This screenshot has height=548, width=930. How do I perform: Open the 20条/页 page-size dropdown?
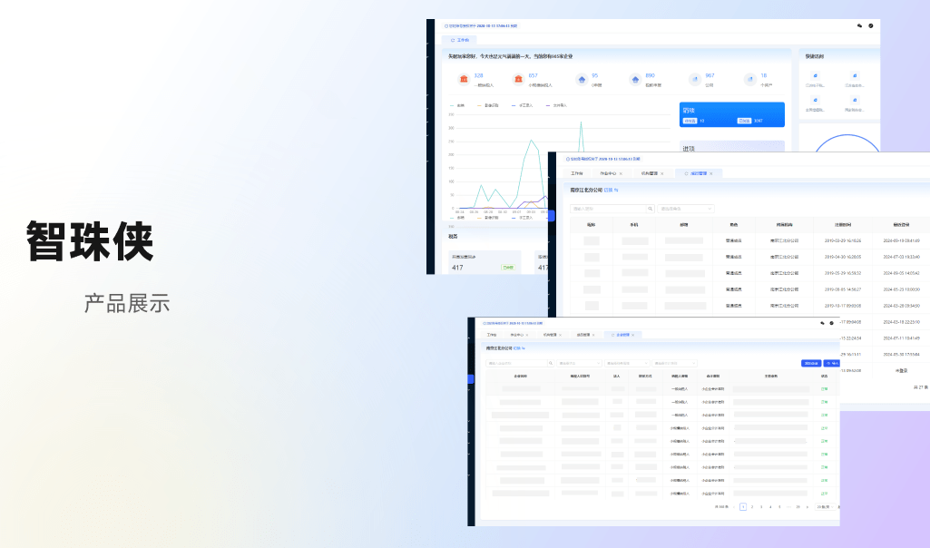[x=827, y=507]
